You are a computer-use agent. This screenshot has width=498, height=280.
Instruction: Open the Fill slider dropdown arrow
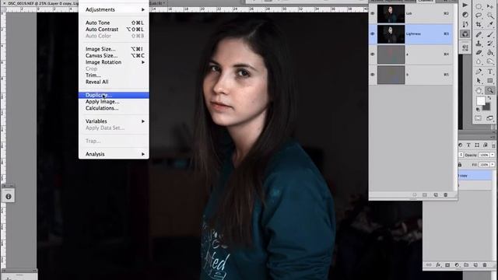(493, 164)
